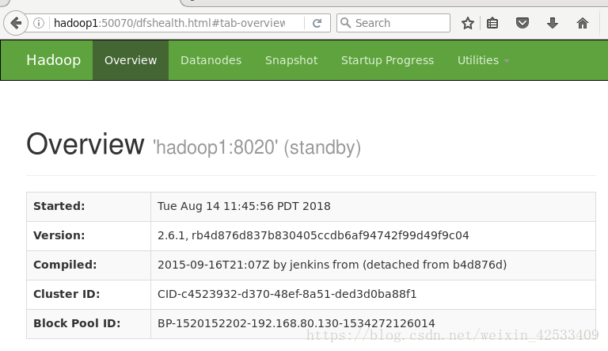Open the site information icon
608x351 pixels.
(x=38, y=23)
